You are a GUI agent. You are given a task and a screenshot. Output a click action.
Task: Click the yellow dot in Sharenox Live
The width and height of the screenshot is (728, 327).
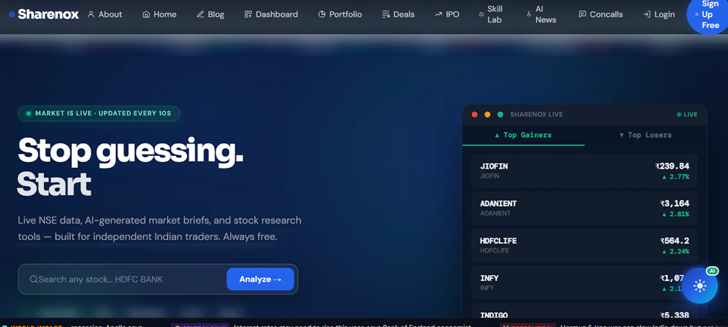487,115
